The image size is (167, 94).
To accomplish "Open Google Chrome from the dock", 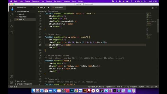I will pos(76,91).
